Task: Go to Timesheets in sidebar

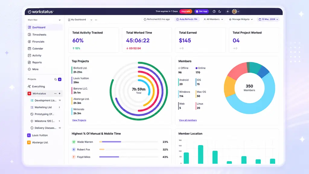Action: pos(39,34)
